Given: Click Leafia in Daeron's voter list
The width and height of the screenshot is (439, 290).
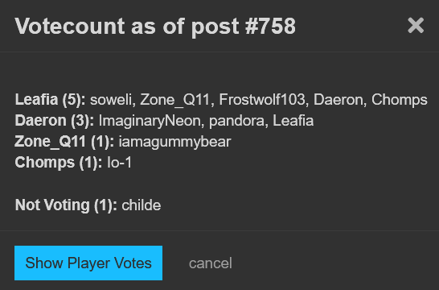Looking at the screenshot, I should pos(293,121).
